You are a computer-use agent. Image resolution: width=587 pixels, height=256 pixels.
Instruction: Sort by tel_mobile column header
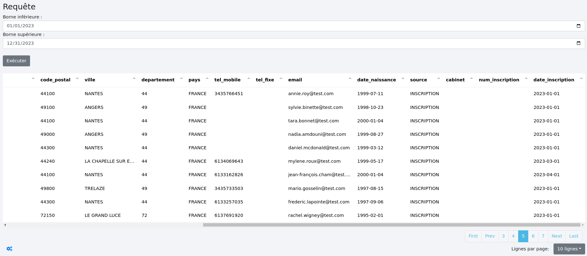click(x=227, y=80)
